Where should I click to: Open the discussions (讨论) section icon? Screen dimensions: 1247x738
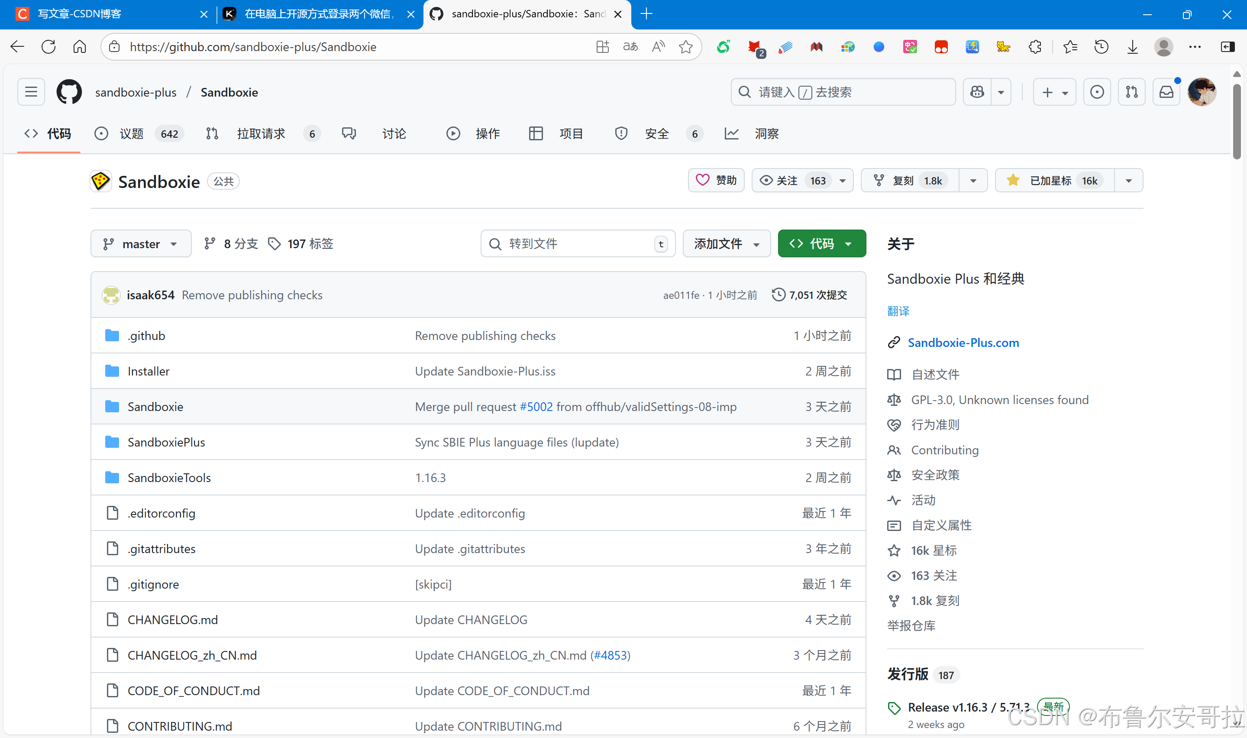[x=349, y=133]
